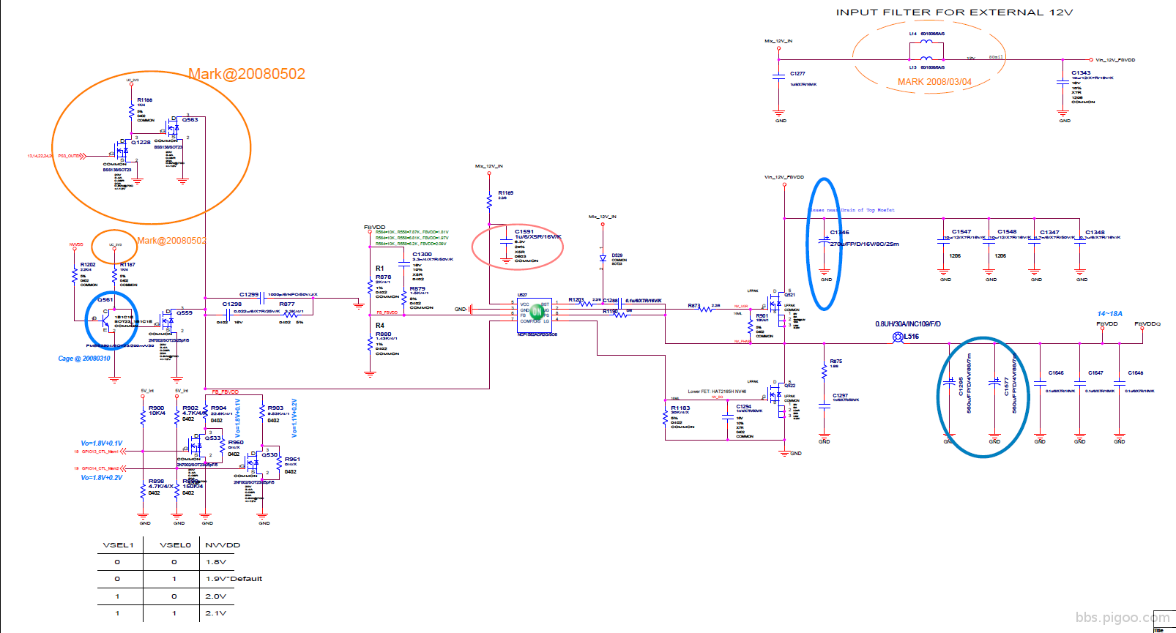Click the GPIO13_CTL_Mem1 connector arrow

tap(123, 452)
